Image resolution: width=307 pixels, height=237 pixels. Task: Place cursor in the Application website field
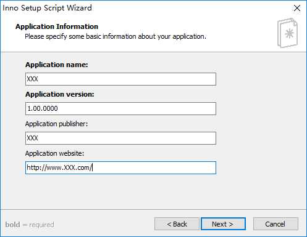click(x=120, y=167)
